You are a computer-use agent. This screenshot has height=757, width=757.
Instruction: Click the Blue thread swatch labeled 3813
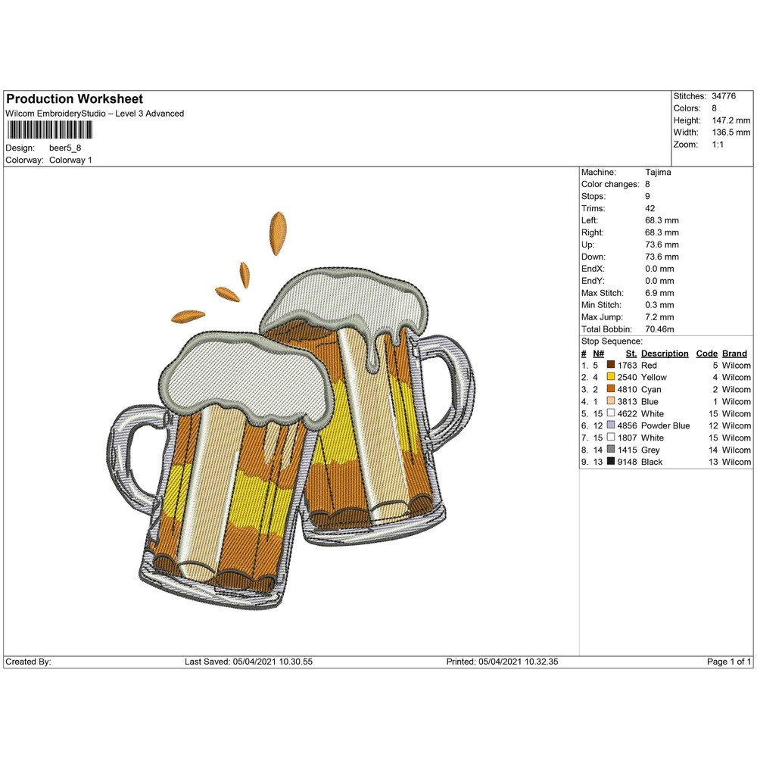[x=611, y=401]
